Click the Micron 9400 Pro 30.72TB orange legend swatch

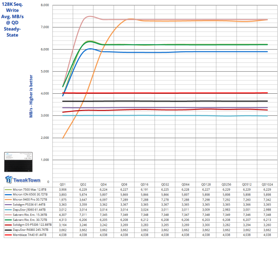pos(8,200)
